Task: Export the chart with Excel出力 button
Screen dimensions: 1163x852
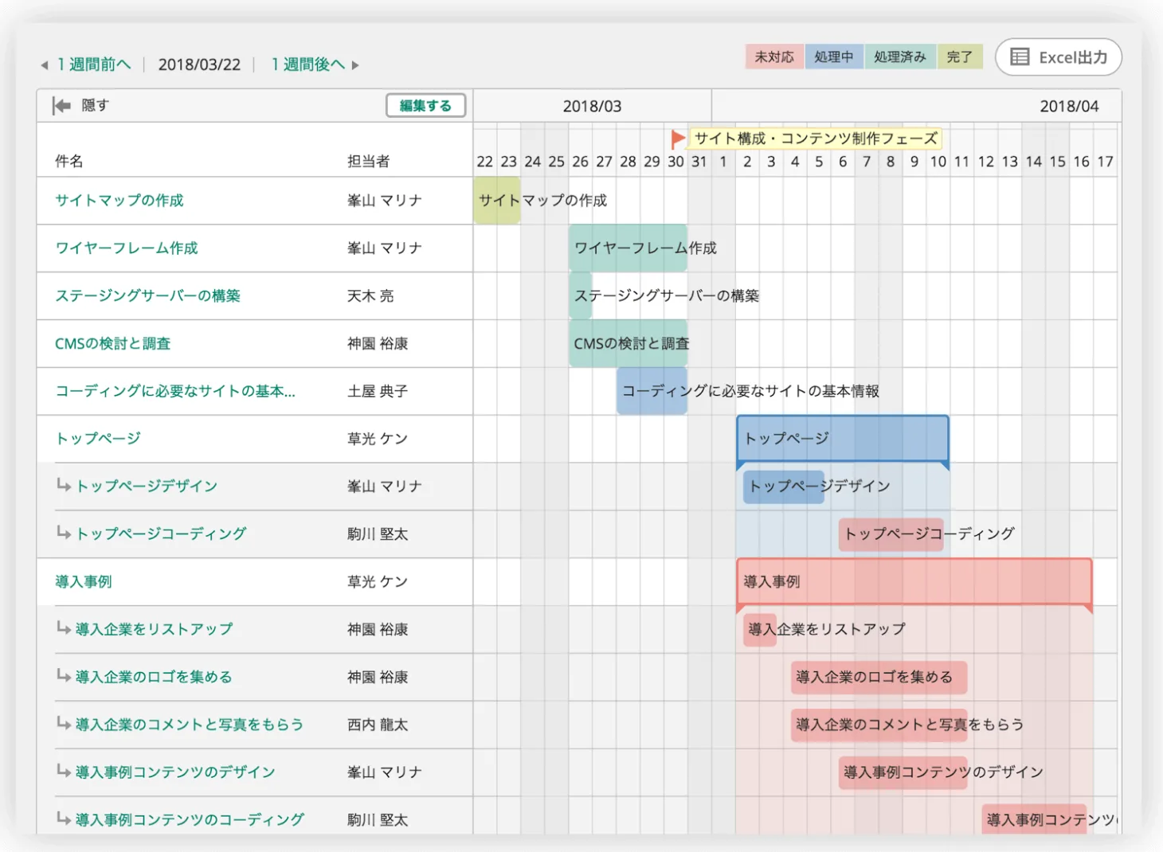Action: point(1059,57)
